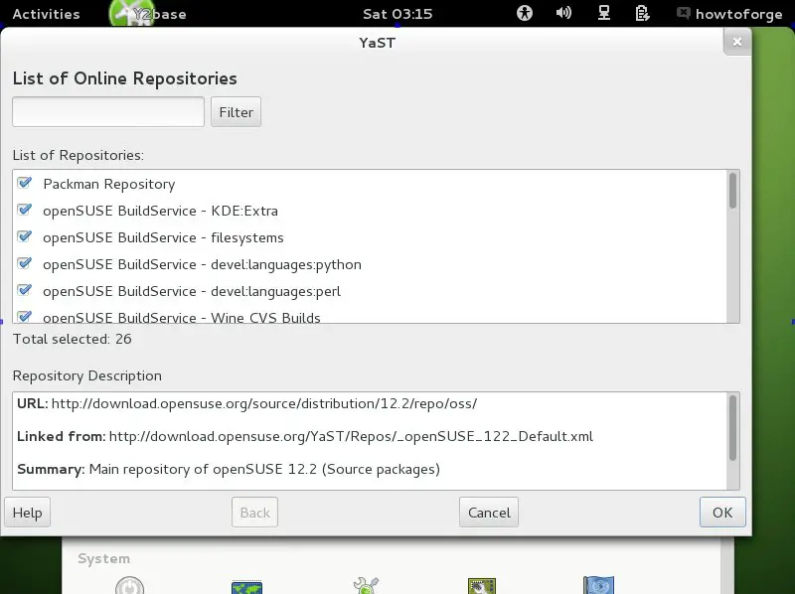Click the repository filter text field
Screen dimensions: 795x594
108,112
